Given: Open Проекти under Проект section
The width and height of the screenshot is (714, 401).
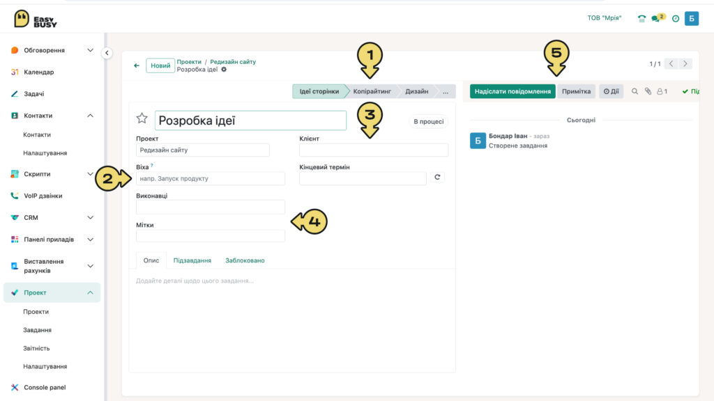Looking at the screenshot, I should [x=36, y=312].
